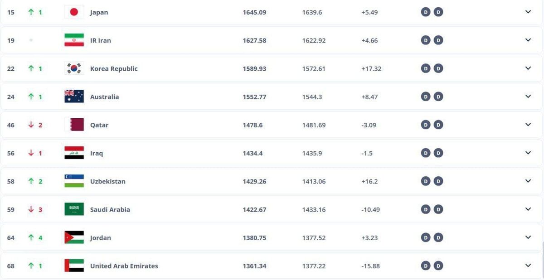
Task: Click the Qatar flag icon
Action: 74,125
